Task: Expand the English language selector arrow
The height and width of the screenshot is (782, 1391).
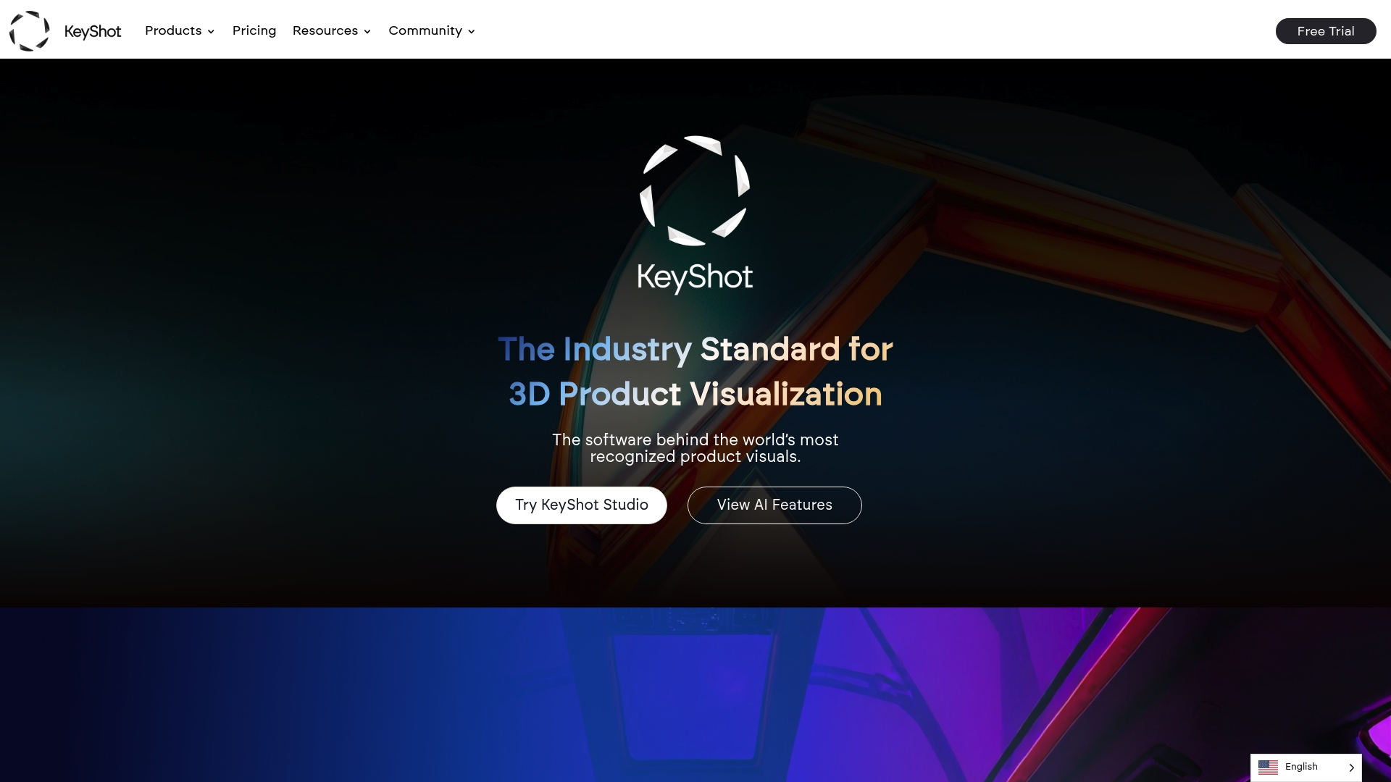Action: [1351, 768]
